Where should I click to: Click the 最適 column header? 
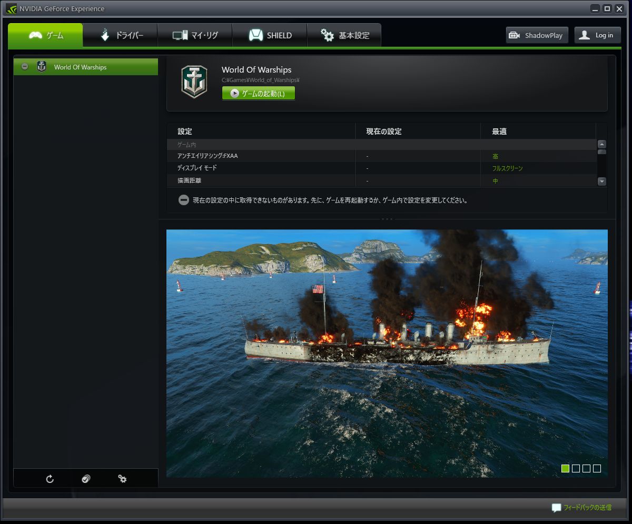(538, 131)
